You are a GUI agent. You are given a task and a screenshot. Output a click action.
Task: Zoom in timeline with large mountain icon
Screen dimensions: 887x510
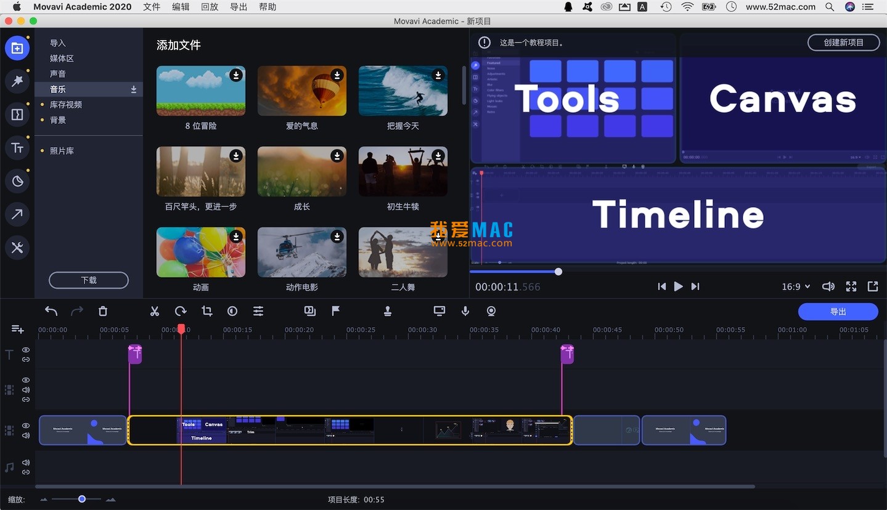pos(111,500)
